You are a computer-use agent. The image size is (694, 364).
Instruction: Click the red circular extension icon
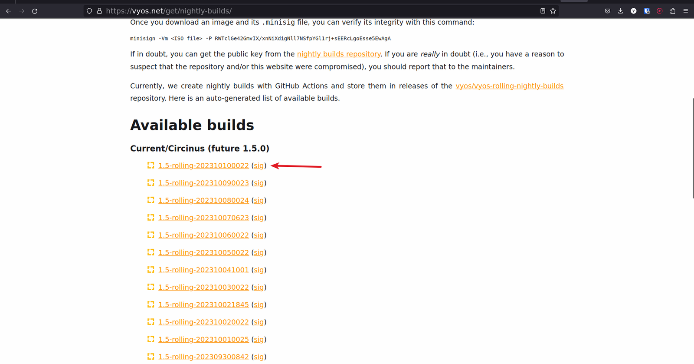click(660, 11)
